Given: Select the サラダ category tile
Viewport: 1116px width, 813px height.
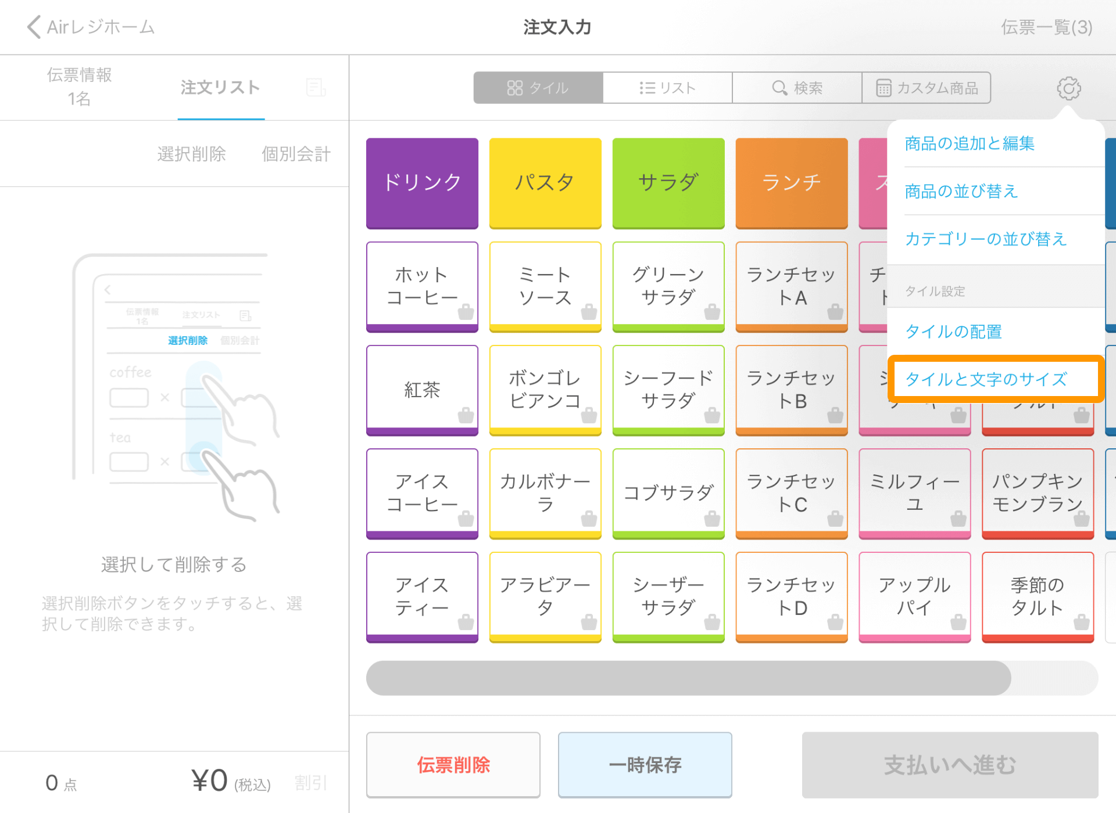Looking at the screenshot, I should coord(668,183).
